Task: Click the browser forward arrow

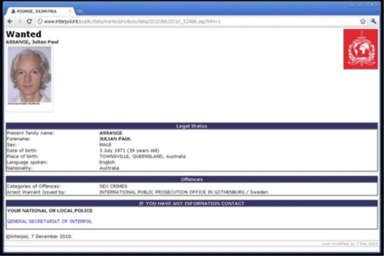Action: [x=19, y=22]
